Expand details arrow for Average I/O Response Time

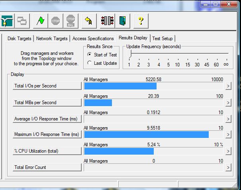tap(228, 119)
